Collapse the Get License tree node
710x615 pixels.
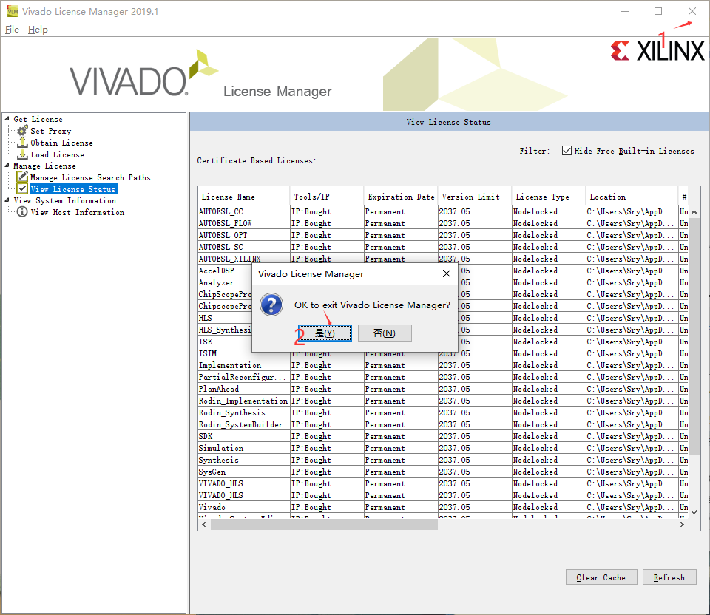point(7,118)
